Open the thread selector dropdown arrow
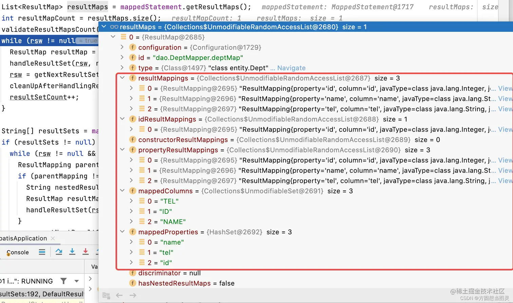The height and width of the screenshot is (303, 513). click(77, 281)
